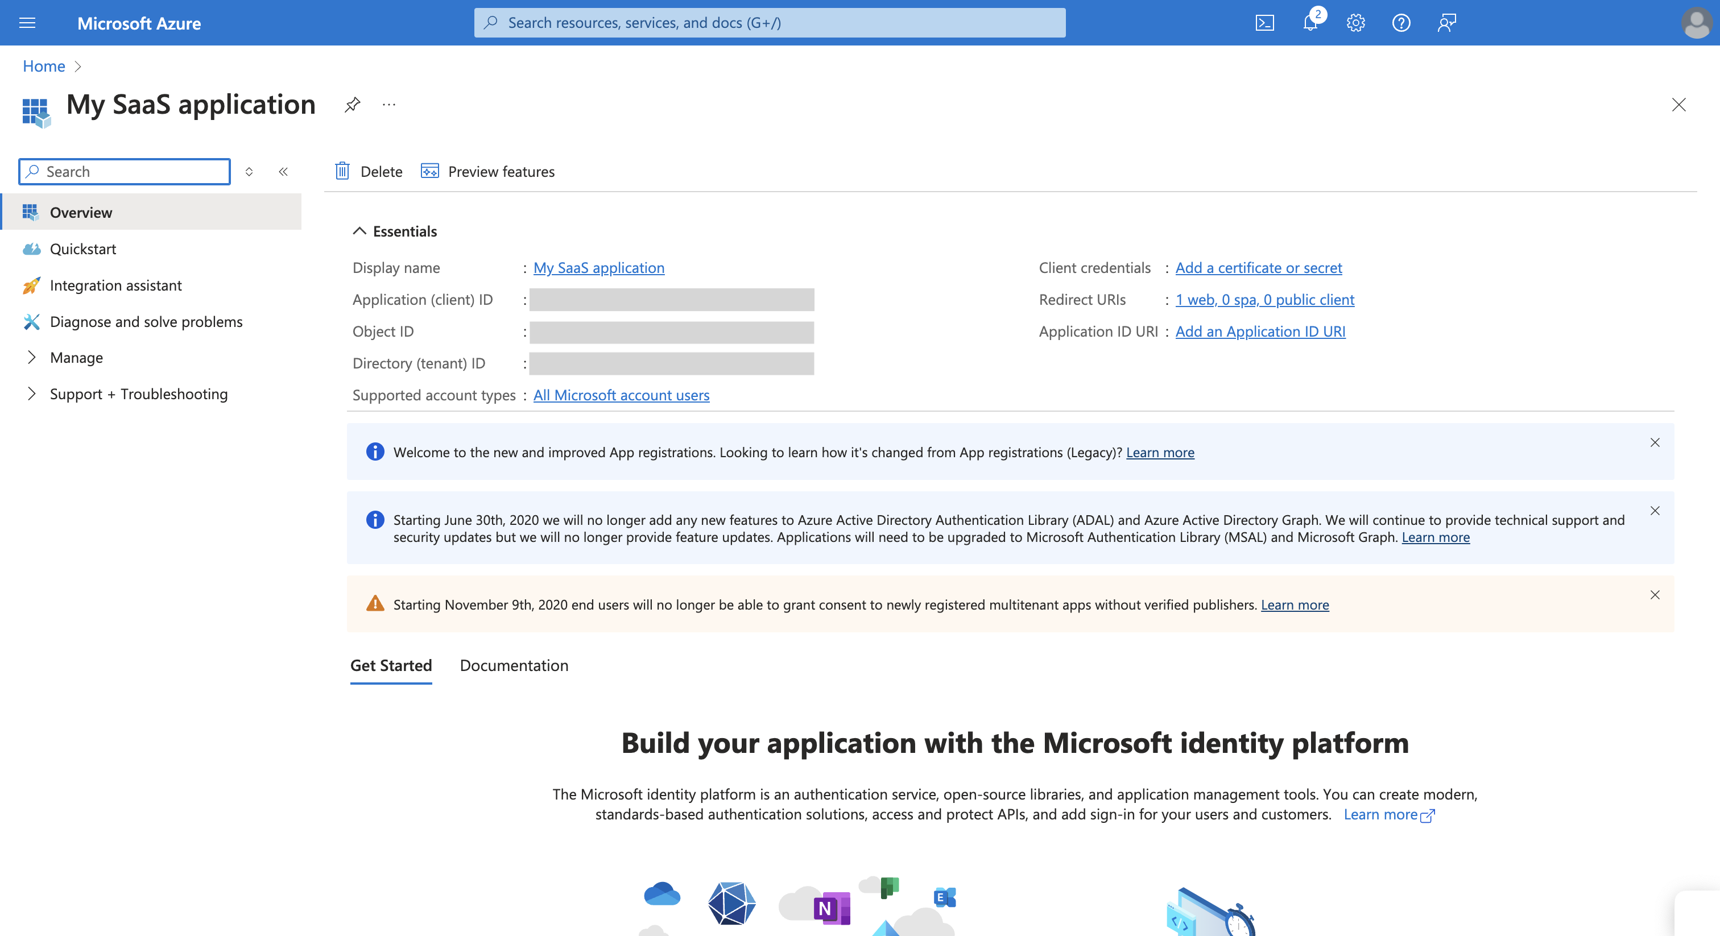
Task: Click the sidebar search field
Action: tap(123, 172)
